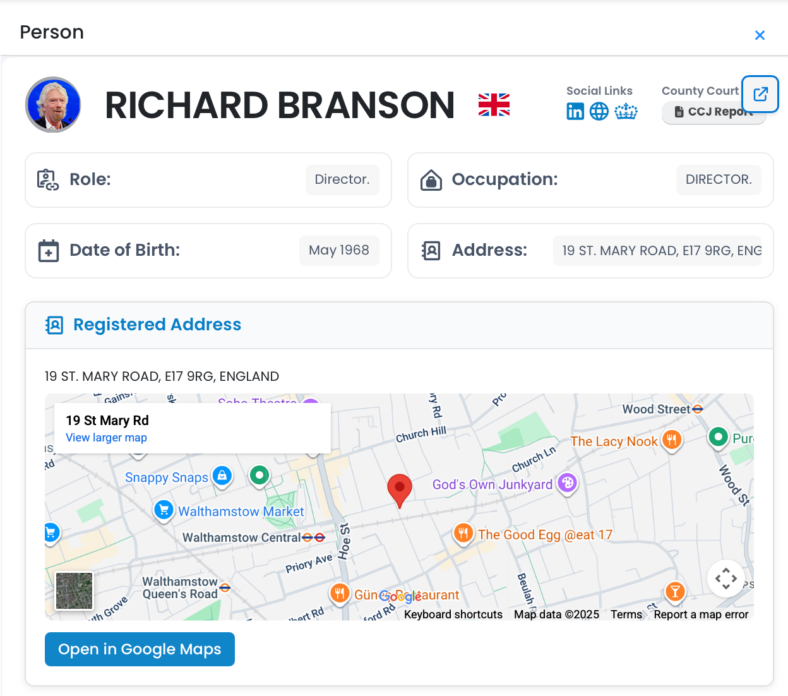Click The Lacy Nook restaurant marker
788x696 pixels.
point(672,440)
